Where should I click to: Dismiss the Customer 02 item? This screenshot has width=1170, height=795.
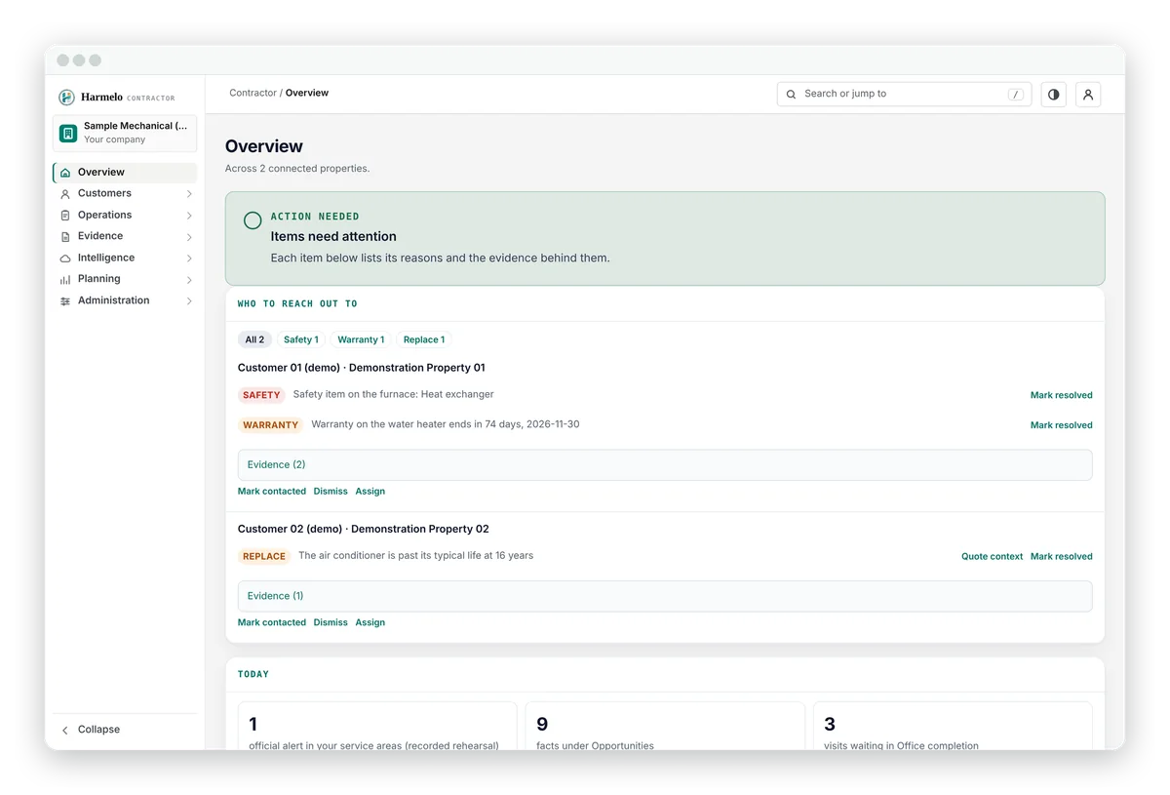[331, 622]
